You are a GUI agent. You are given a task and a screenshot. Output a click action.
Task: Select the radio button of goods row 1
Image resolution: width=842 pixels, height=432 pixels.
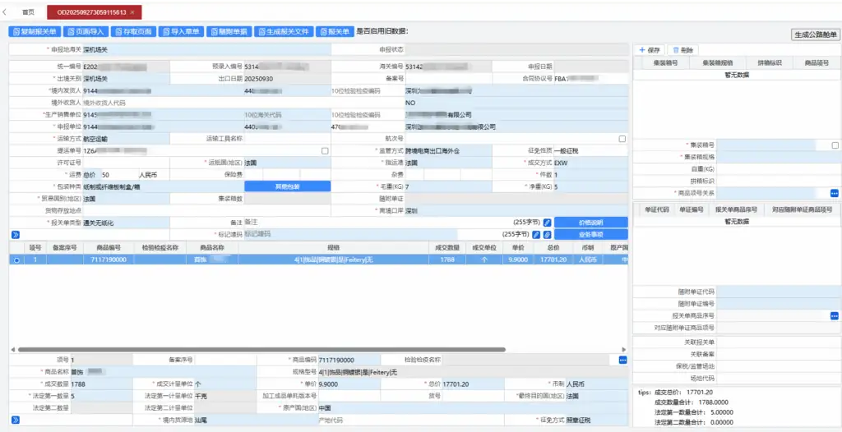pyautogui.click(x=16, y=260)
